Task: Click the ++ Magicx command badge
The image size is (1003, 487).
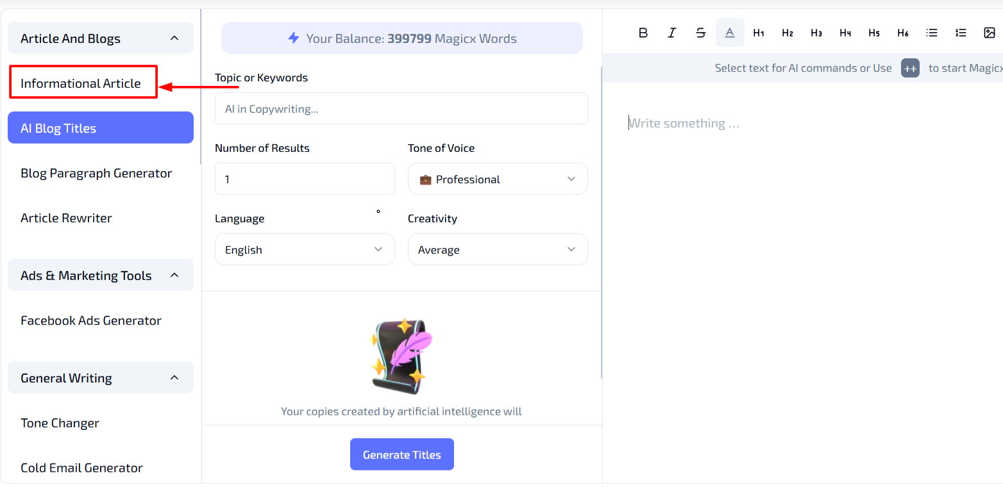Action: [x=910, y=68]
